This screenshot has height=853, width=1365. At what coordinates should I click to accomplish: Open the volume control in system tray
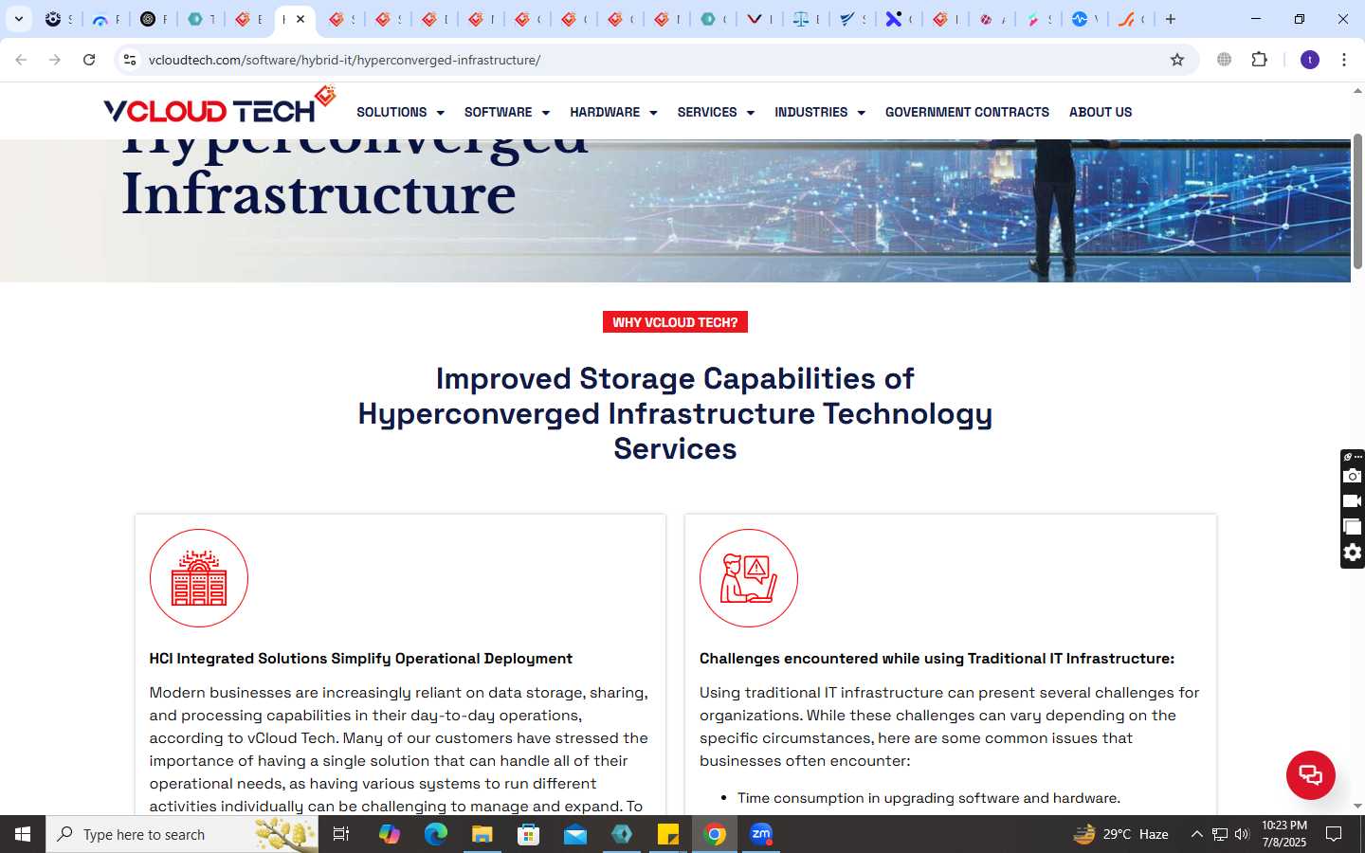coord(1242,834)
